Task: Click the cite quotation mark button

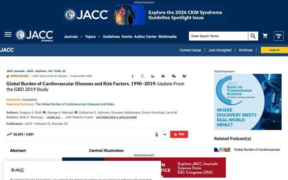Action: (165, 135)
